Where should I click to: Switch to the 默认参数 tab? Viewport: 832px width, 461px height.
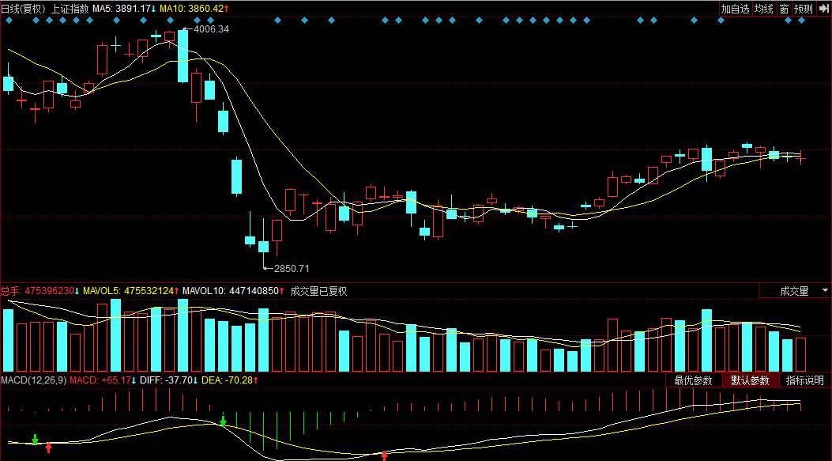click(x=749, y=380)
